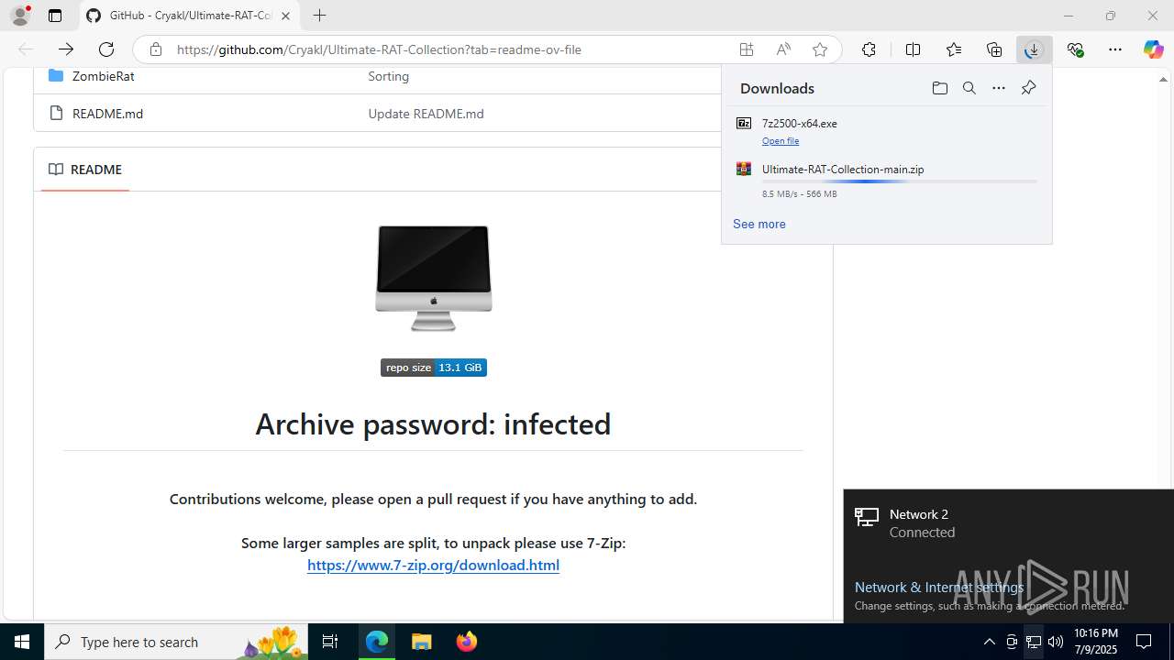The image size is (1174, 660).
Task: Click Open file under 7z2500-x64.exe
Action: point(781,140)
